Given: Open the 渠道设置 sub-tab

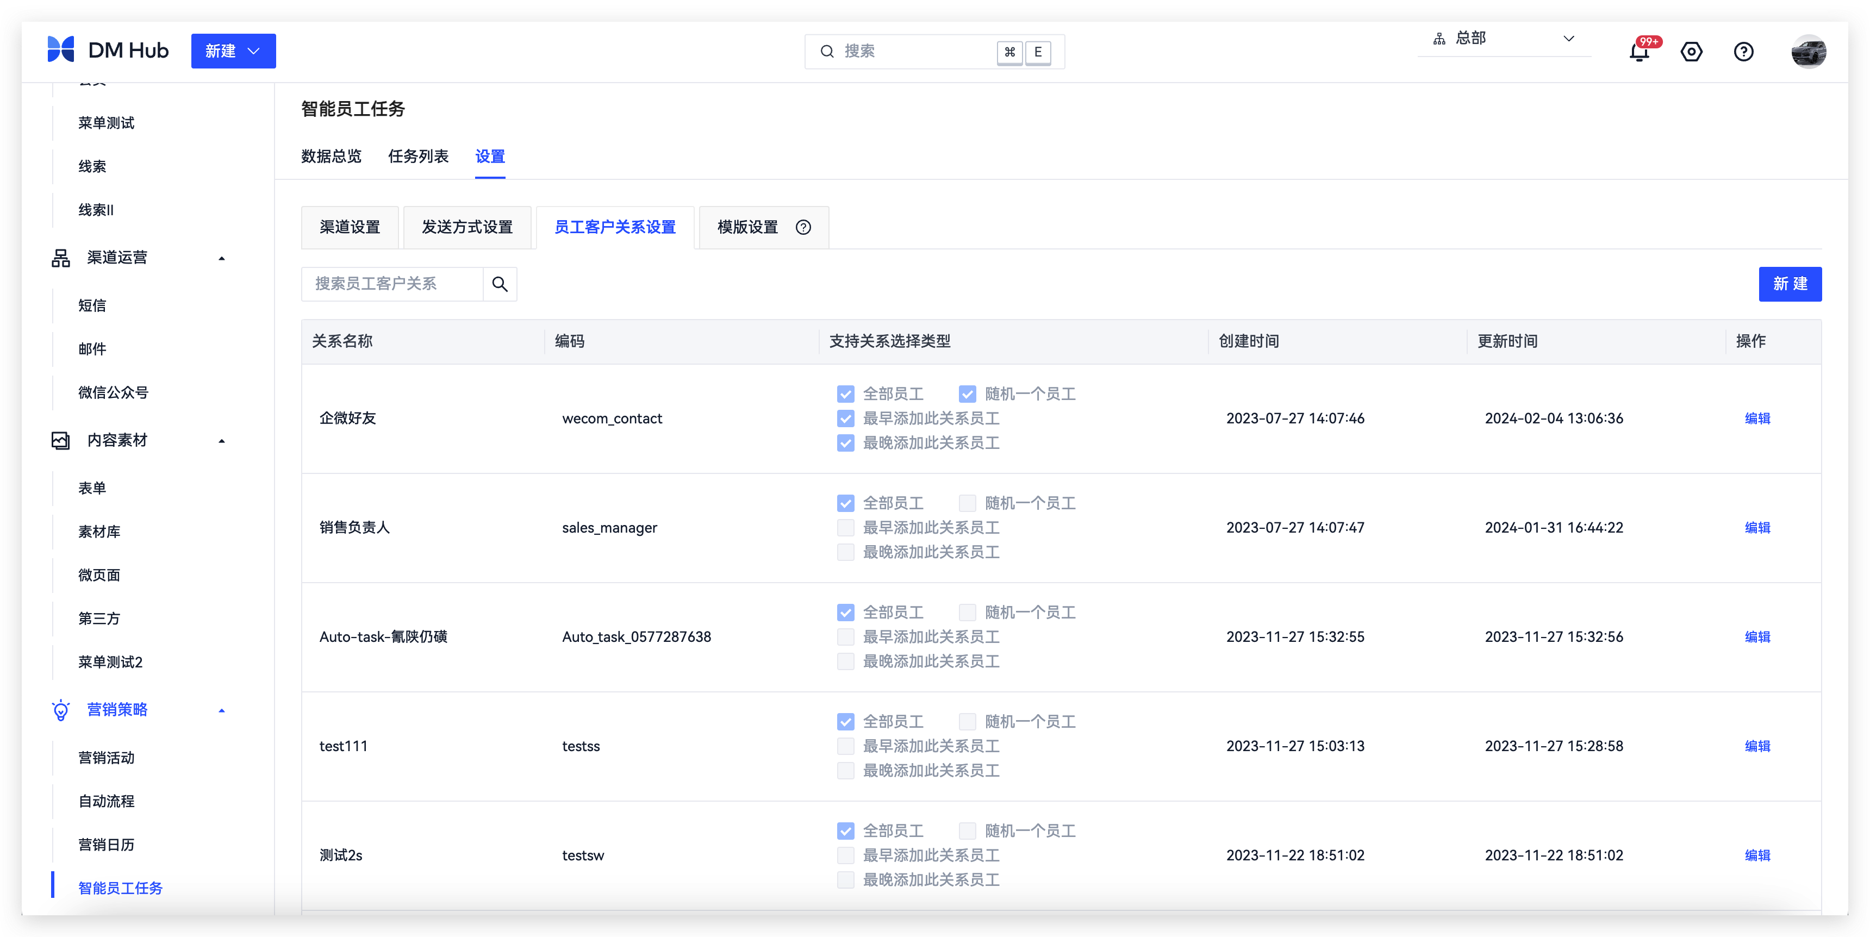Looking at the screenshot, I should click(350, 227).
